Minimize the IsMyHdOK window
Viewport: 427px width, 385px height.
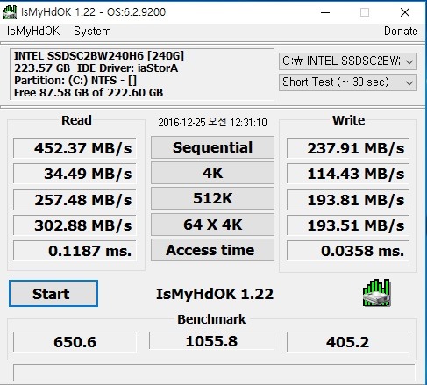(325, 12)
